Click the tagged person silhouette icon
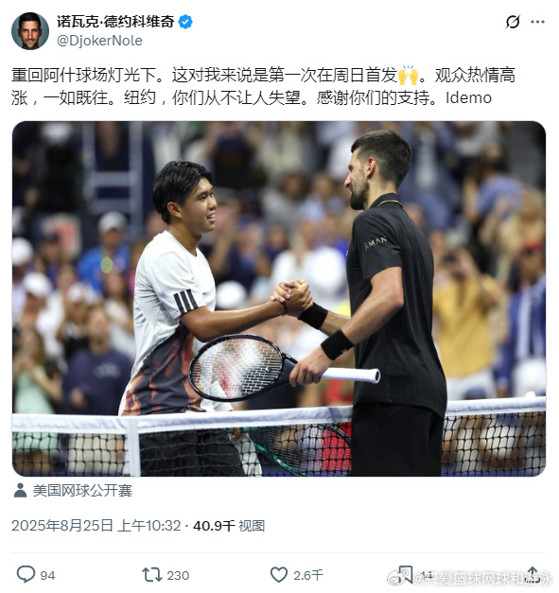This screenshot has width=559, height=593. pyautogui.click(x=20, y=491)
